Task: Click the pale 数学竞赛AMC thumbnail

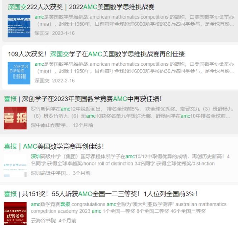Action: [x=15, y=165]
